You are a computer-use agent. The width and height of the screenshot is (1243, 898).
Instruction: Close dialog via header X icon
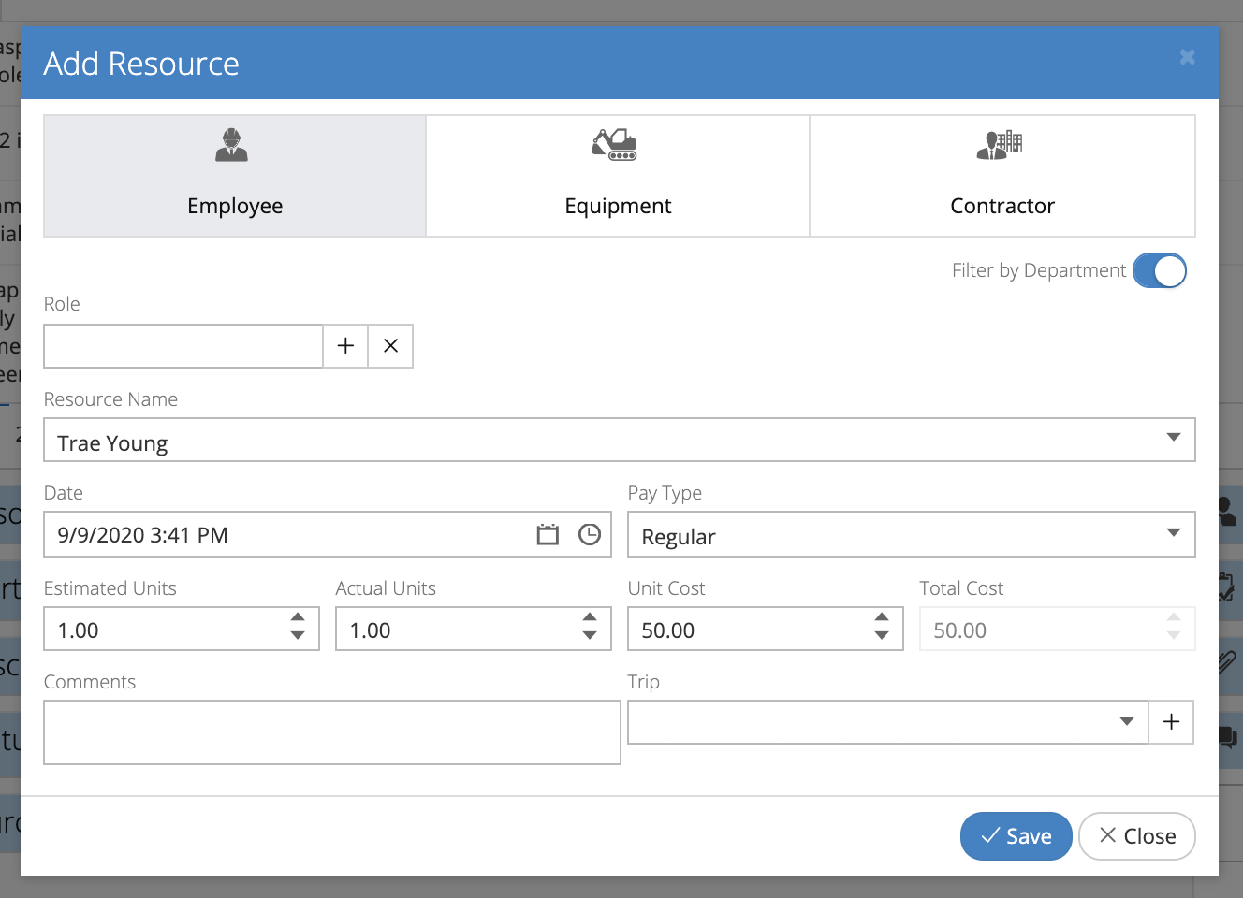pyautogui.click(x=1188, y=57)
